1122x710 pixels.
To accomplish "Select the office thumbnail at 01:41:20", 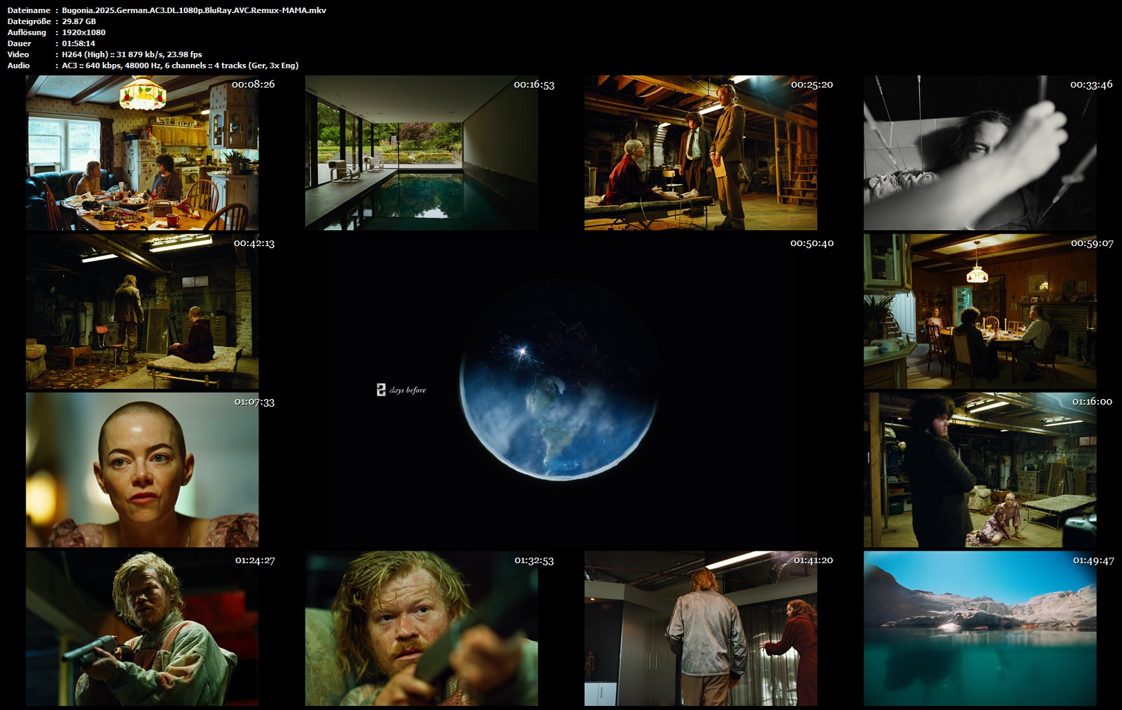I will tap(701, 629).
